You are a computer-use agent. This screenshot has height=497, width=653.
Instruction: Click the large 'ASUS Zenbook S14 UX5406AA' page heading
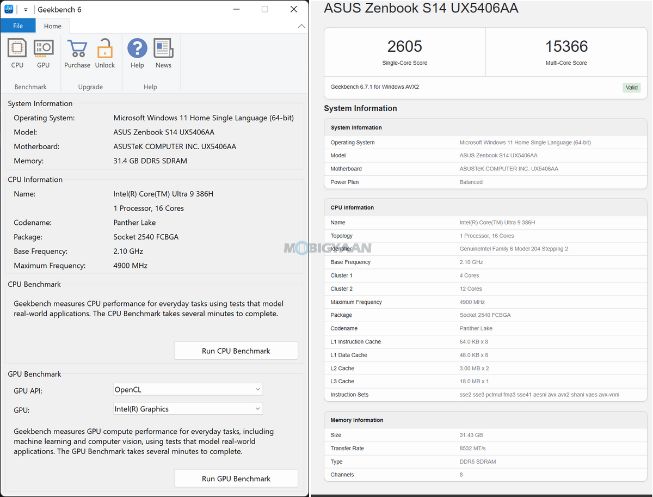pyautogui.click(x=421, y=8)
